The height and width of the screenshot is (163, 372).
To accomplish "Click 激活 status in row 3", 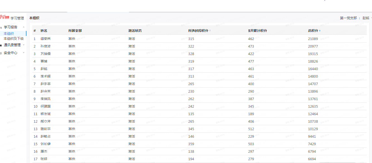I will (x=132, y=54).
